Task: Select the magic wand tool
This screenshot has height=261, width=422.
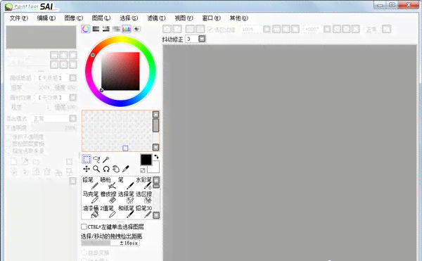Action: (x=106, y=160)
